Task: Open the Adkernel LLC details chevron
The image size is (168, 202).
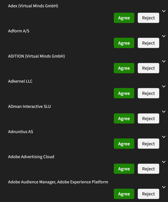Action: [164, 87]
